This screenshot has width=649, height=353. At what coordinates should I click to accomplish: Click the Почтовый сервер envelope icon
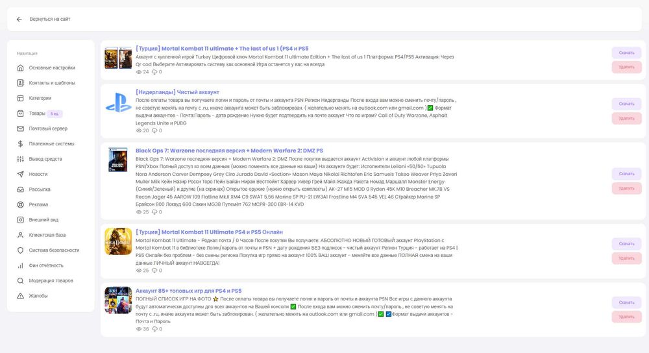click(20, 128)
